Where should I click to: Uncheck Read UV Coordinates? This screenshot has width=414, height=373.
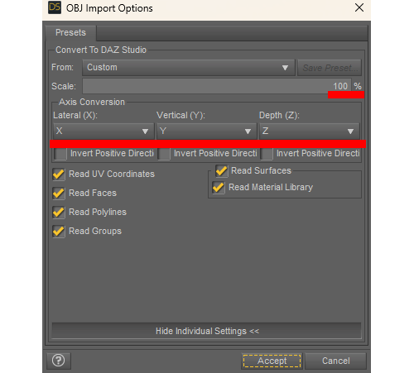pos(59,175)
